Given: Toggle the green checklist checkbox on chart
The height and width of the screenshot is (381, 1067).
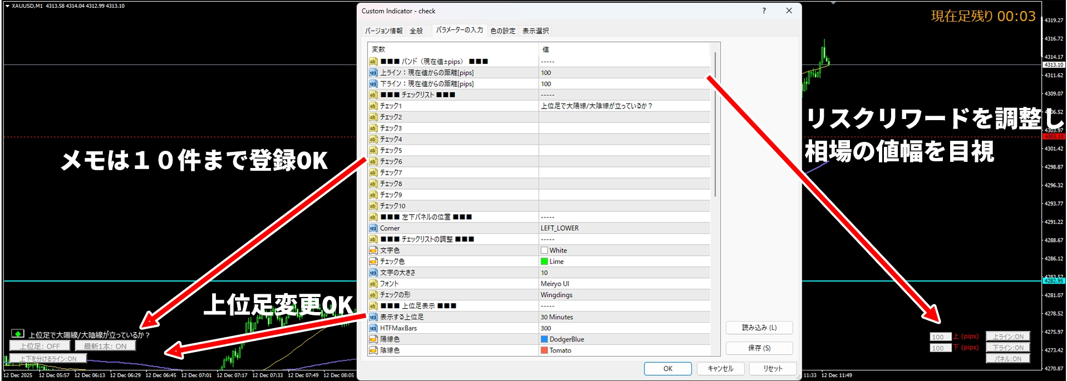Looking at the screenshot, I should [18, 334].
